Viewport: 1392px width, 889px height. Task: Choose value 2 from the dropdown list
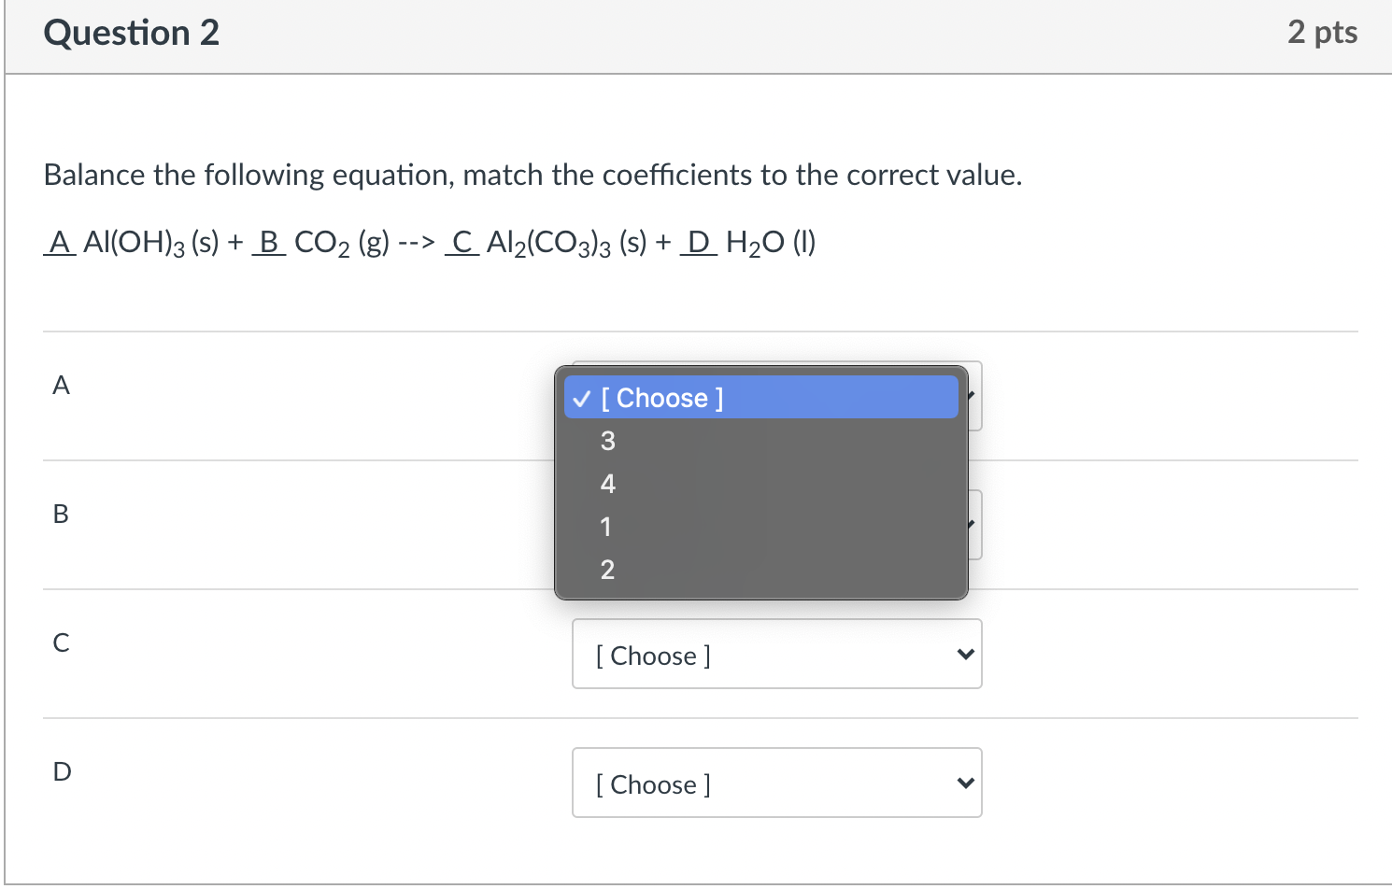tap(761, 570)
